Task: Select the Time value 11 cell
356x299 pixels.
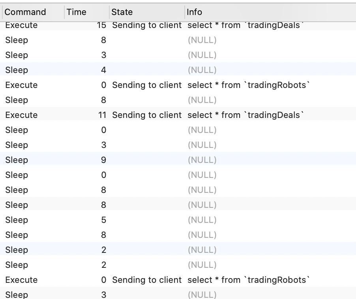Action: pyautogui.click(x=102, y=115)
